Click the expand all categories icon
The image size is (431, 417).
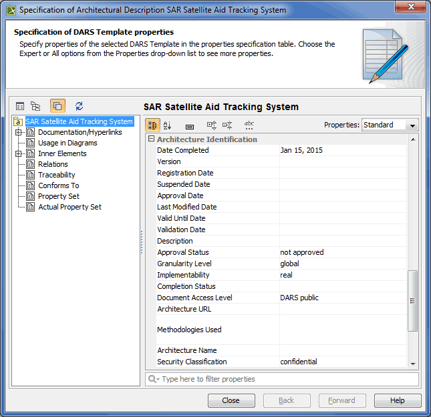212,125
